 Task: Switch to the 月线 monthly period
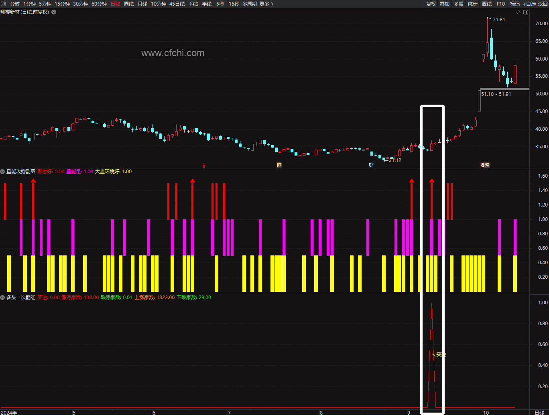click(142, 4)
